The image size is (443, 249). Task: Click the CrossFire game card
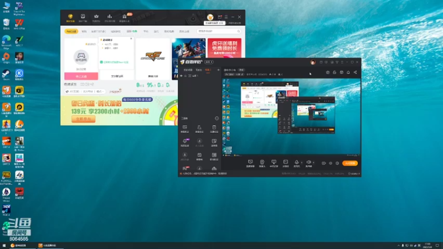(x=153, y=59)
